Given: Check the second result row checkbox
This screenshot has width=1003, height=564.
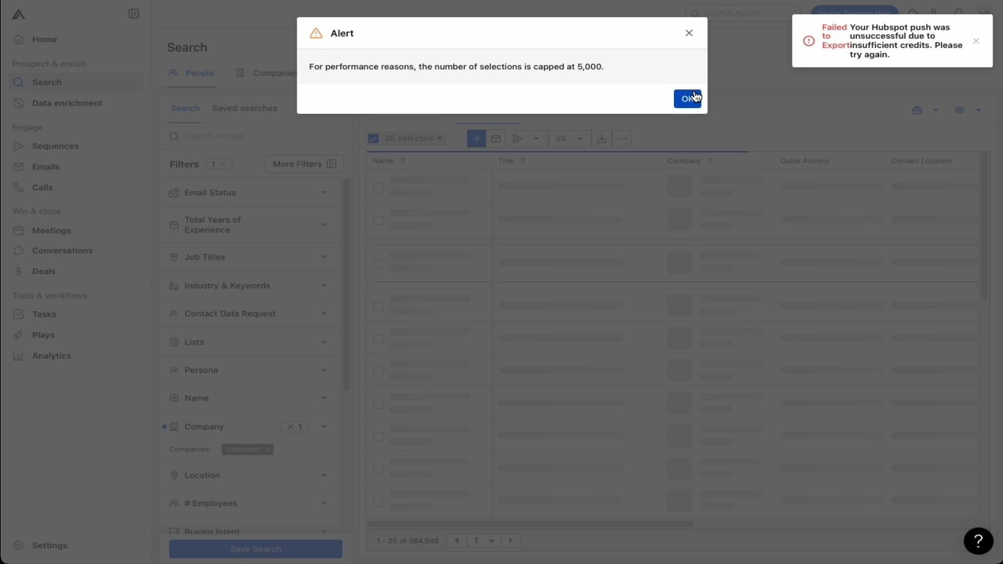Looking at the screenshot, I should [378, 220].
